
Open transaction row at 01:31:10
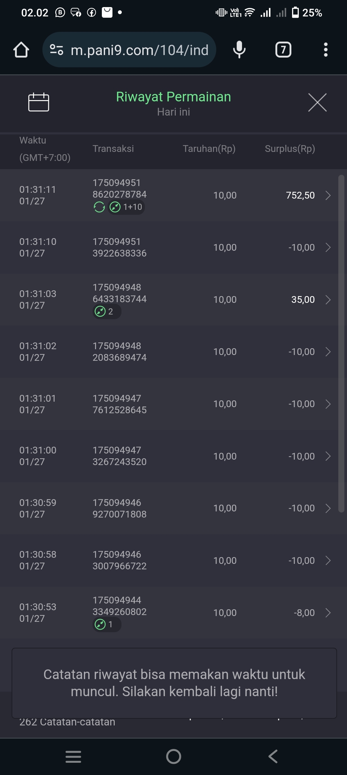point(173,247)
